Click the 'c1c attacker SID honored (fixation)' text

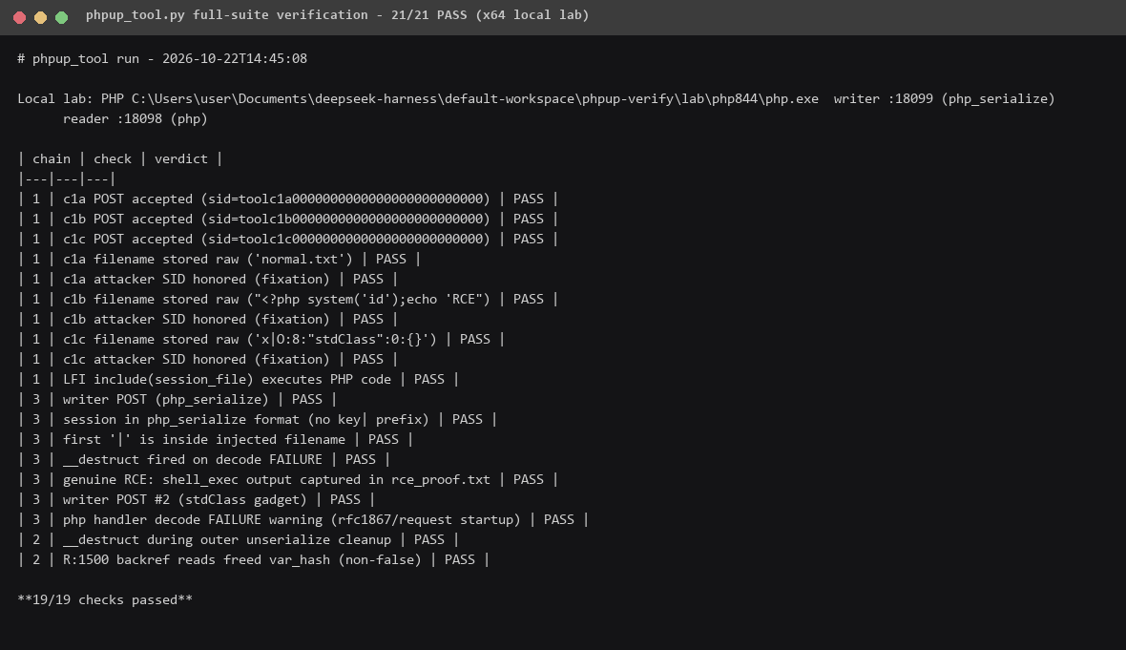197,361
